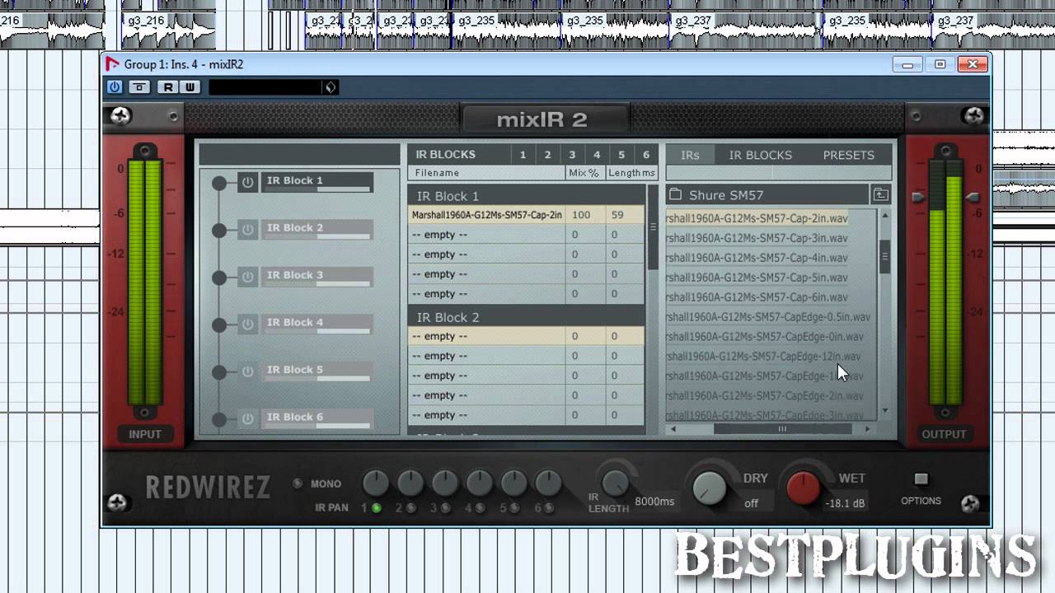This screenshot has height=593, width=1055.
Task: Choose SM57-Cap-3in.wav from file list
Action: tap(757, 238)
